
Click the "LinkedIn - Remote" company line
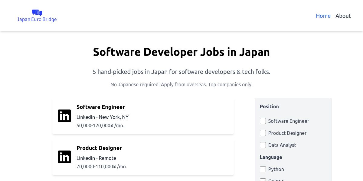click(96, 158)
